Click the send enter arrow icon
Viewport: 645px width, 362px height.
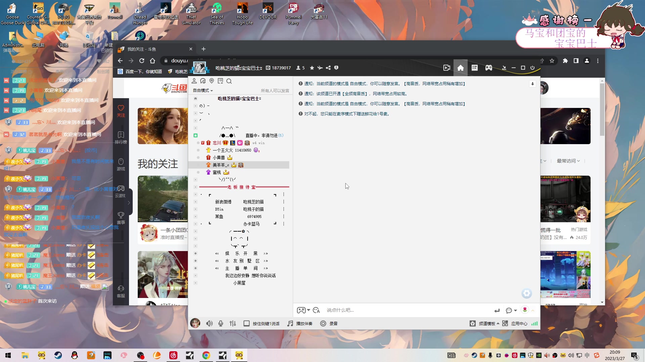click(x=497, y=310)
